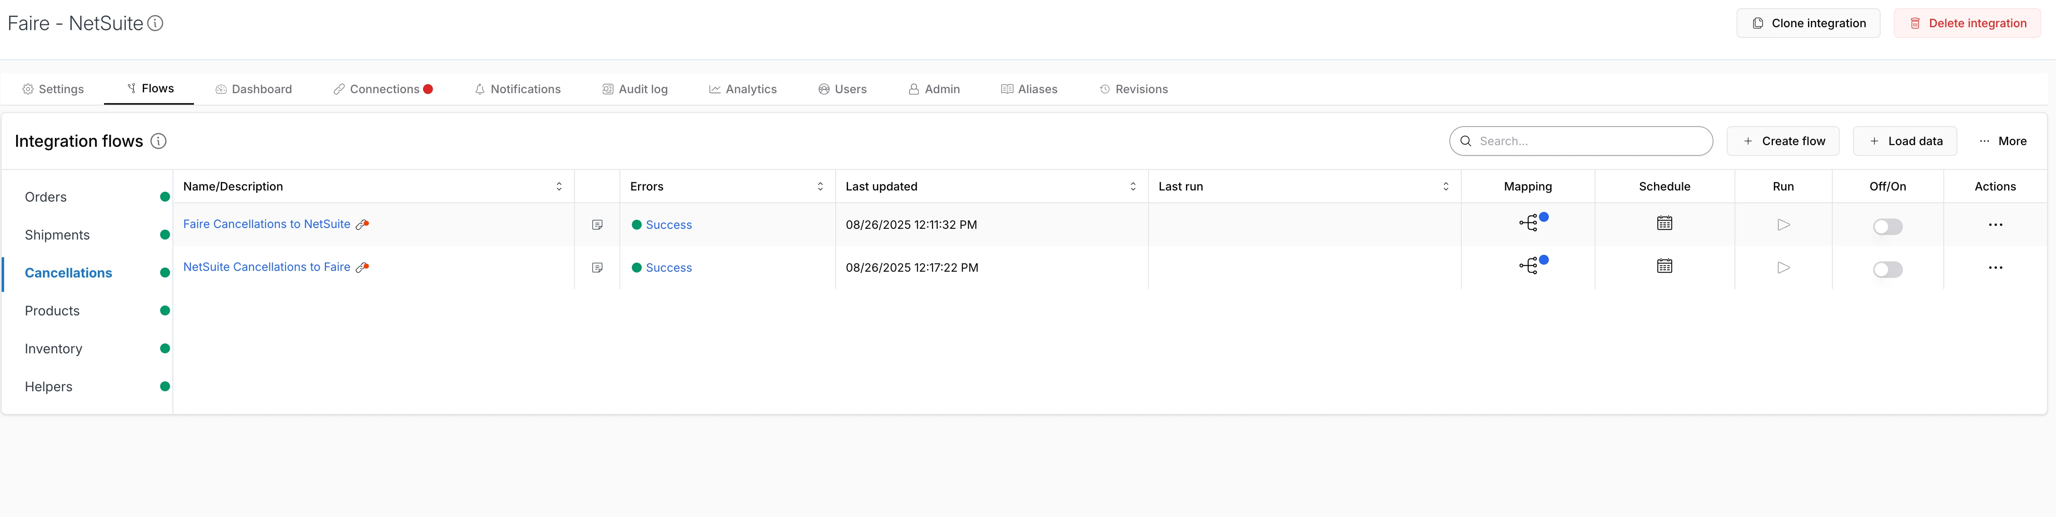This screenshot has width=2056, height=517.
Task: Switch to the Users tab
Action: coord(842,89)
